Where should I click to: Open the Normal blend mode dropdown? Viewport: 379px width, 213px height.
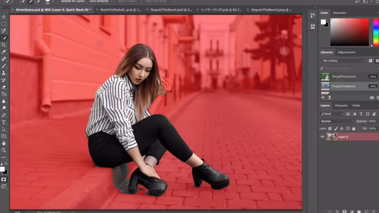pos(337,121)
